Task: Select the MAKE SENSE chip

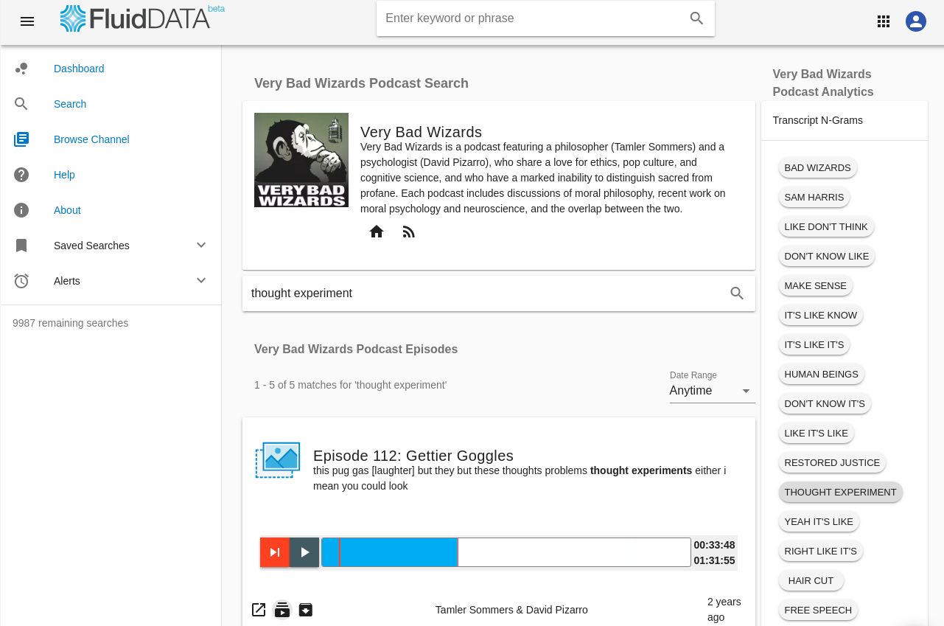Action: pos(816,286)
